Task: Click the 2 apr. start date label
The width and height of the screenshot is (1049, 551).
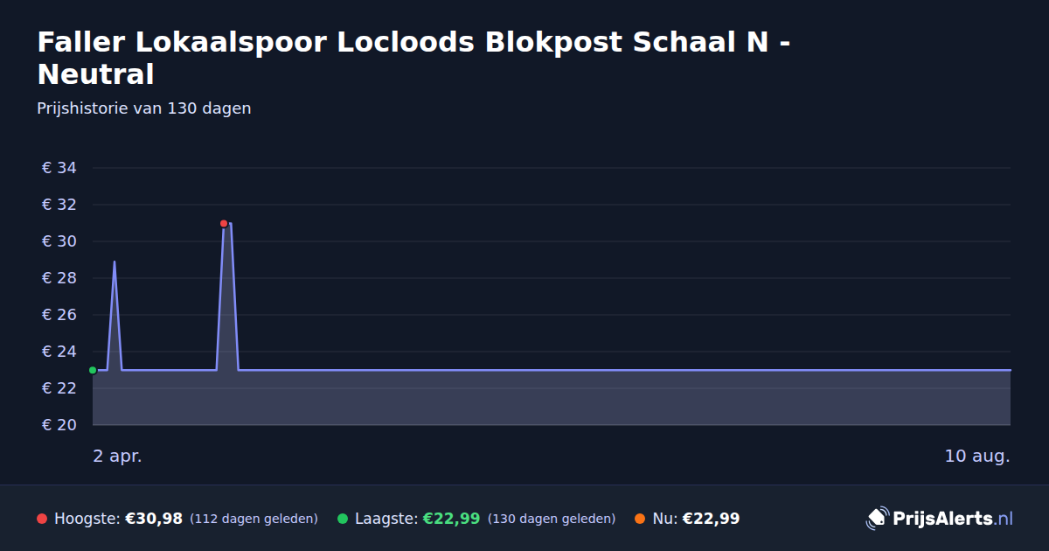Action: (117, 456)
